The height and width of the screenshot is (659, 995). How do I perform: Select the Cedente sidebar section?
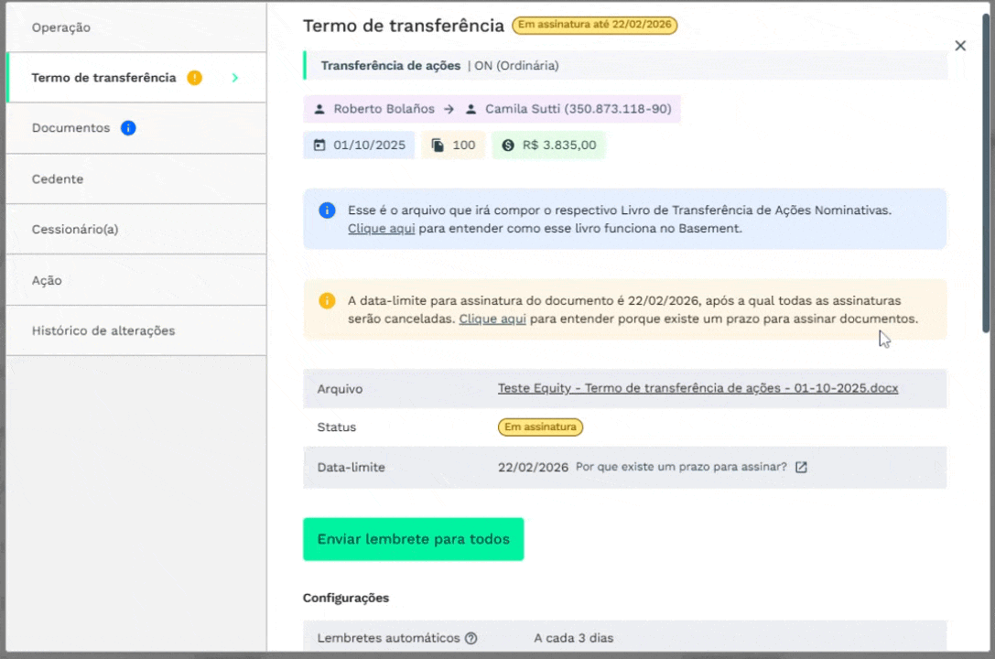58,178
